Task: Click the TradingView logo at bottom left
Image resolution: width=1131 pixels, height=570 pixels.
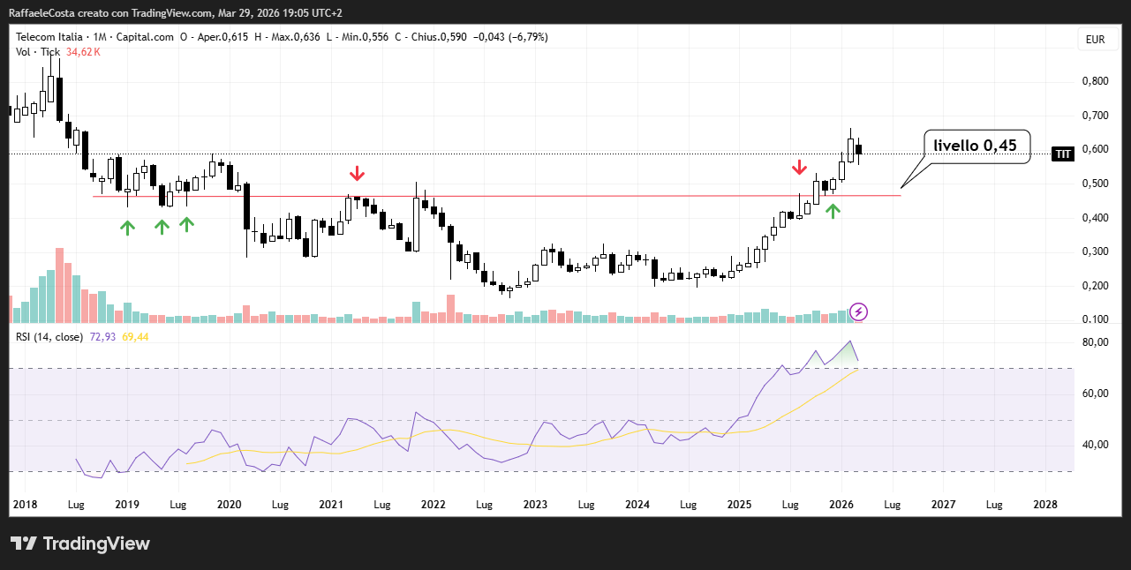Action: click(x=80, y=544)
